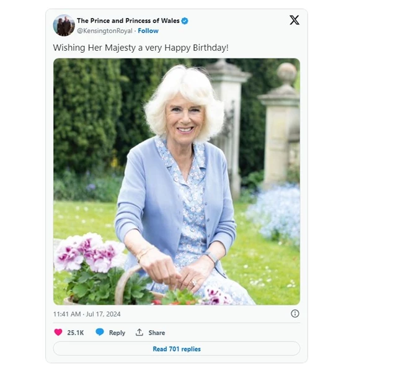The image size is (403, 368).
Task: Open the KensingtonRoyal profile avatar
Action: click(64, 25)
